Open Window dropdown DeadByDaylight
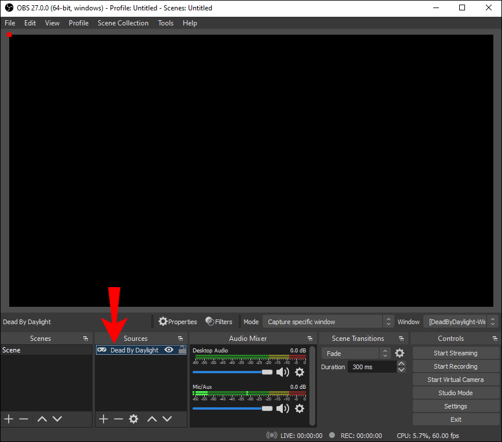The image size is (502, 442). point(460,321)
